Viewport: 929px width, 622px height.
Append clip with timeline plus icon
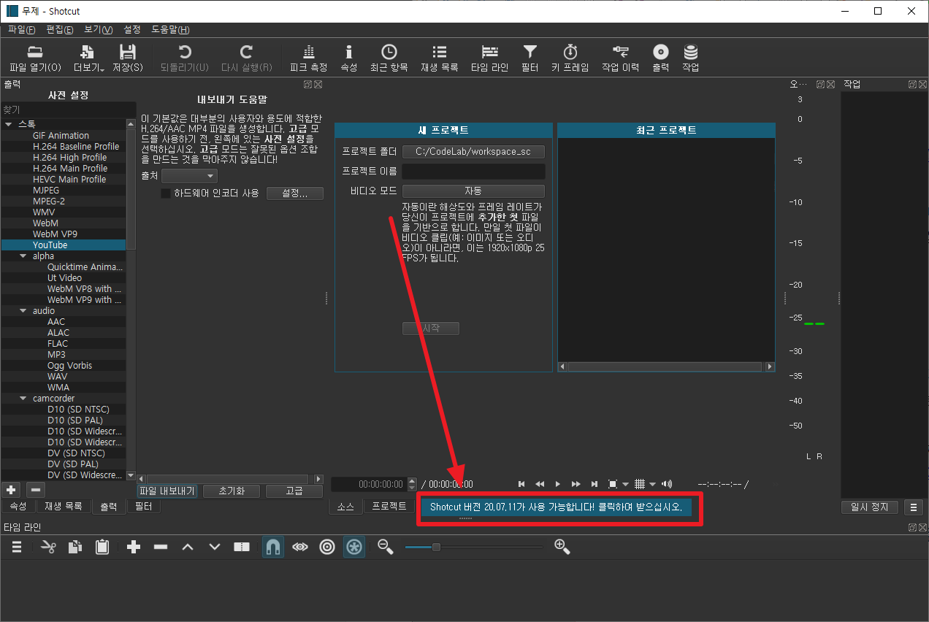tap(133, 546)
